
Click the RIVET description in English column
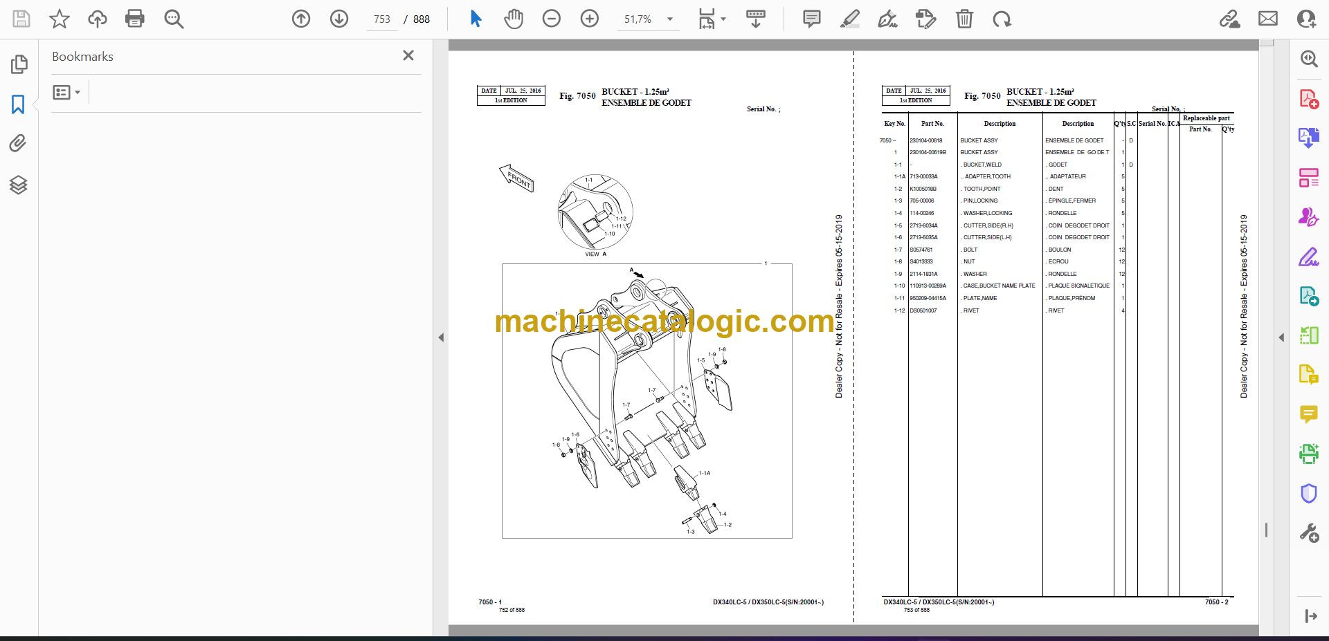(x=971, y=310)
